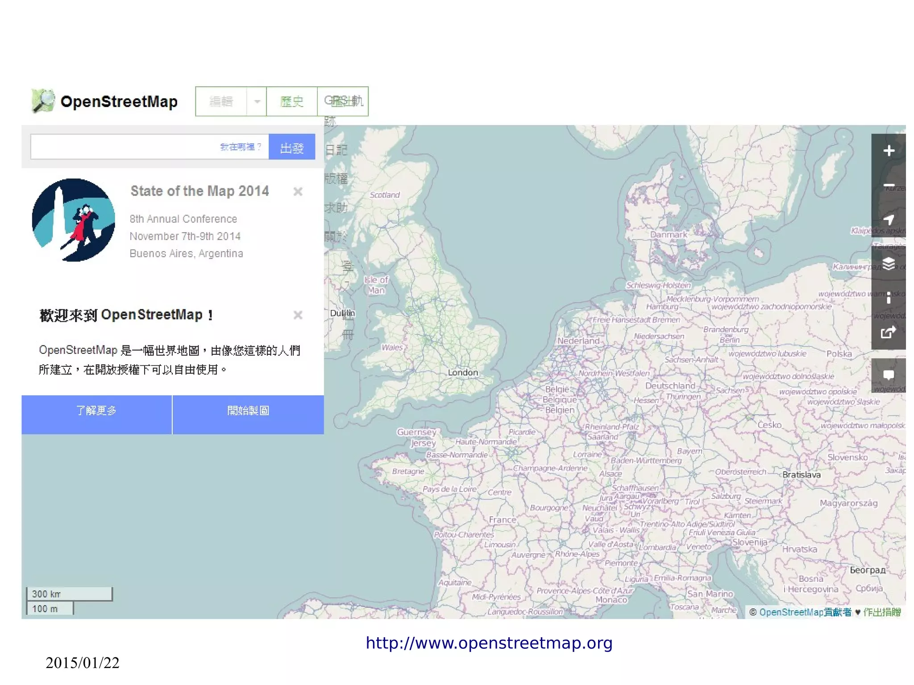Click the Danmark label on map

(669, 234)
